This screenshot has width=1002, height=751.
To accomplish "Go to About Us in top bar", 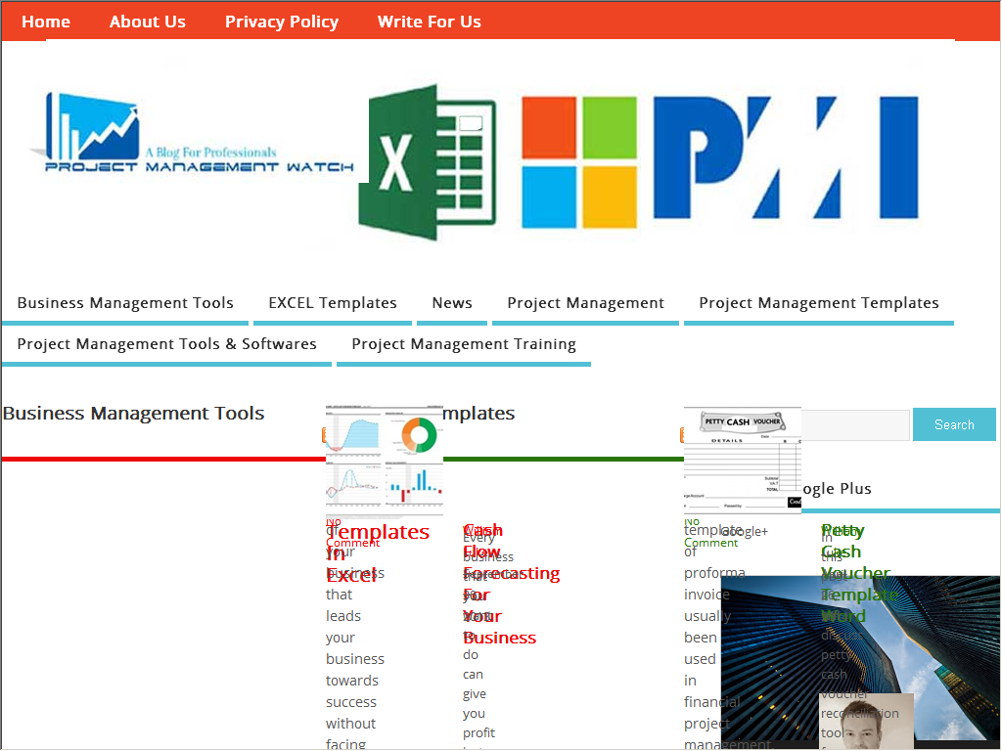I will [x=148, y=22].
